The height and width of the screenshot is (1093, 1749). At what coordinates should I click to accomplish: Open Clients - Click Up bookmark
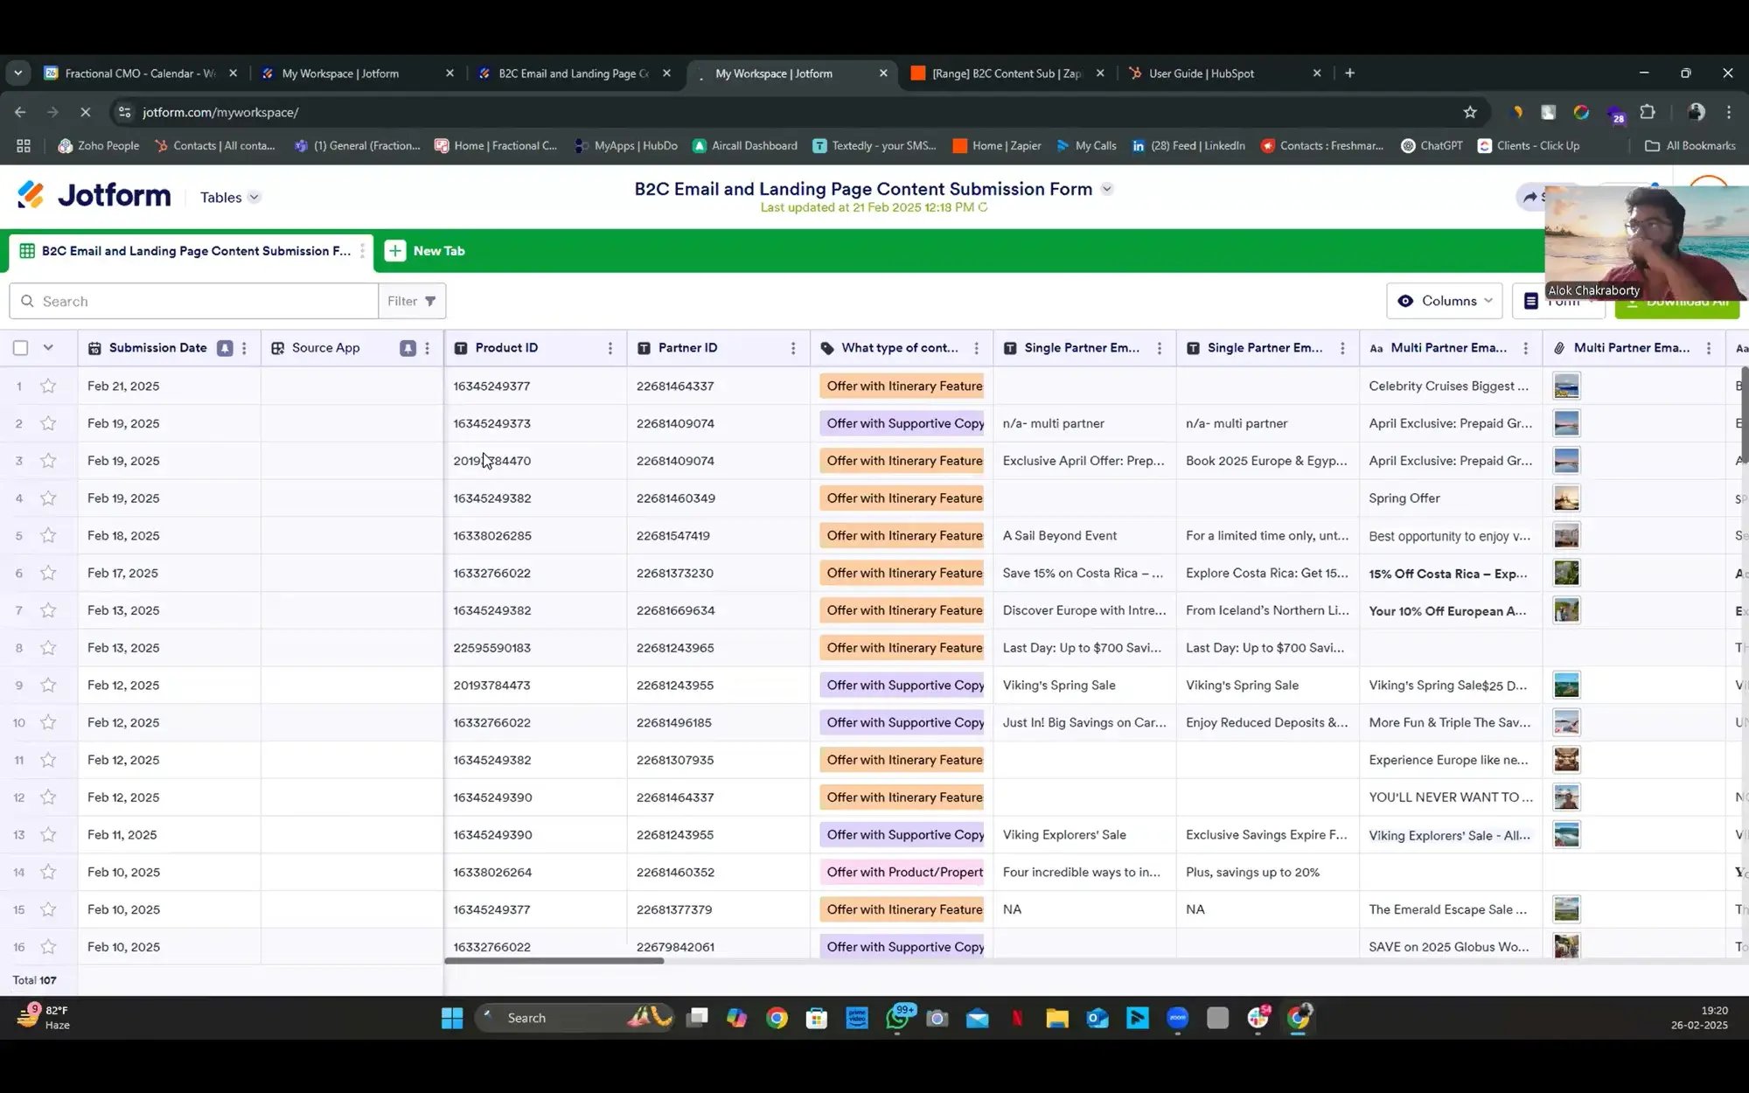(1528, 146)
